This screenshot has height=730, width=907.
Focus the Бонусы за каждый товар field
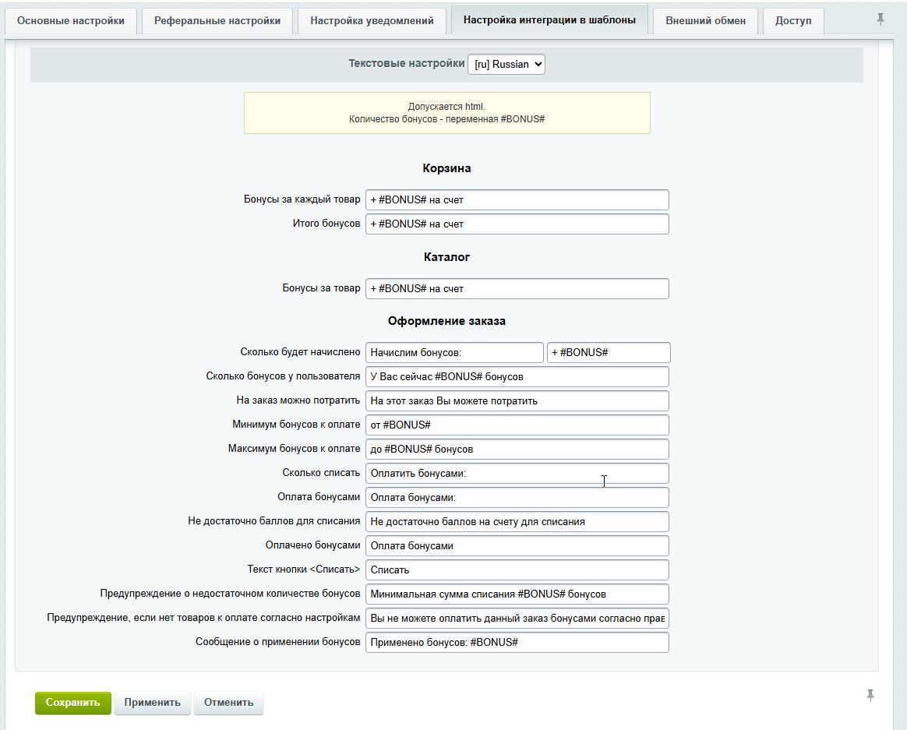click(x=517, y=200)
